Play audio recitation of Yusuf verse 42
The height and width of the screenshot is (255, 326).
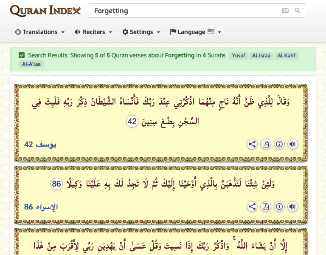tap(292, 144)
